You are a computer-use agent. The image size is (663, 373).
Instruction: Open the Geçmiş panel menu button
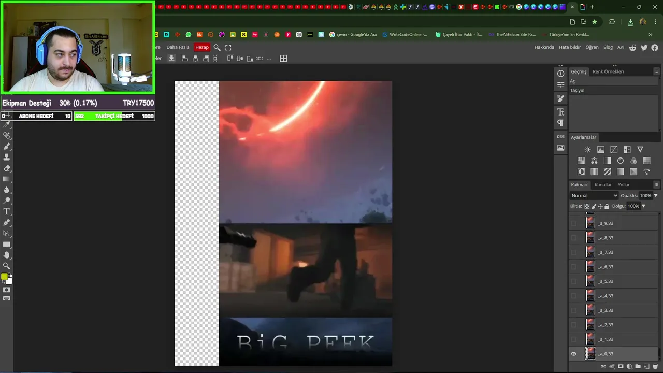(x=657, y=71)
